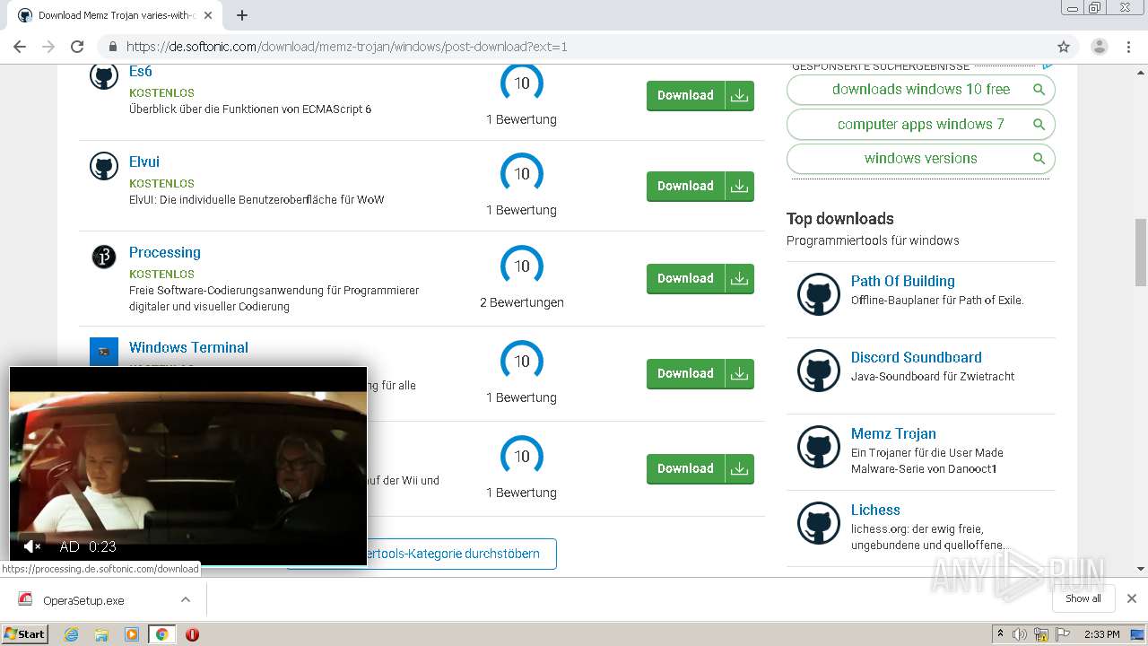Viewport: 1148px width, 646px height.
Task: Select the Download Memz Trojan tab
Action: 117,15
